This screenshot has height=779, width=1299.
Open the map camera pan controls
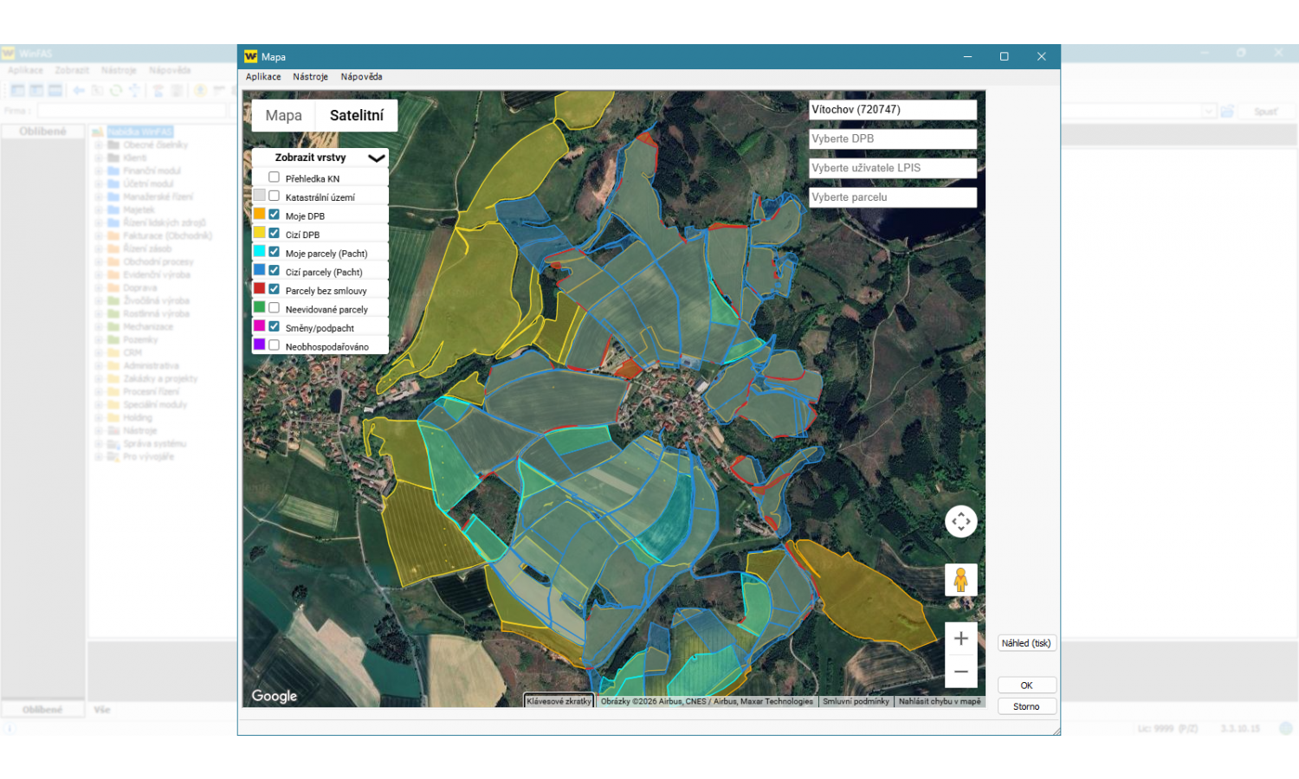point(960,522)
